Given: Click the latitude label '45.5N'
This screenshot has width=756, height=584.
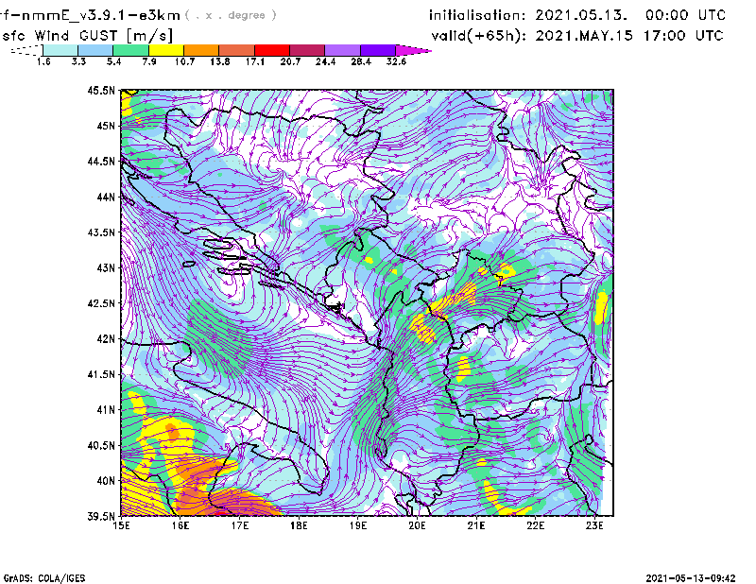Looking at the screenshot, I should pos(101,90).
